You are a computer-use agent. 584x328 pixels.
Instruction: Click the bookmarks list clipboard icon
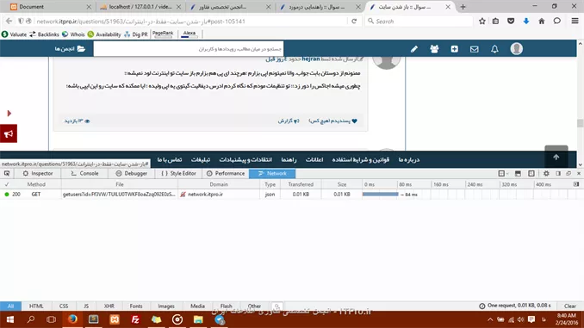tap(495, 22)
